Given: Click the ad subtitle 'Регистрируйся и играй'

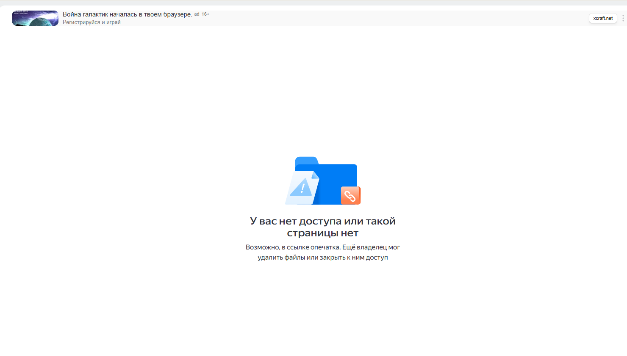Looking at the screenshot, I should coord(92,22).
